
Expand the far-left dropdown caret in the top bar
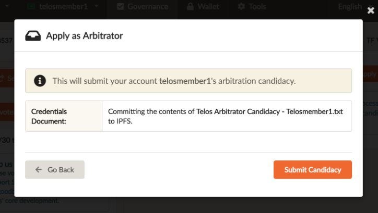7,6
